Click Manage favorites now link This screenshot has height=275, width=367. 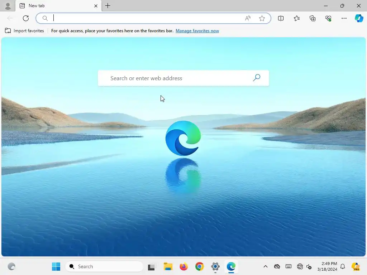(x=197, y=31)
